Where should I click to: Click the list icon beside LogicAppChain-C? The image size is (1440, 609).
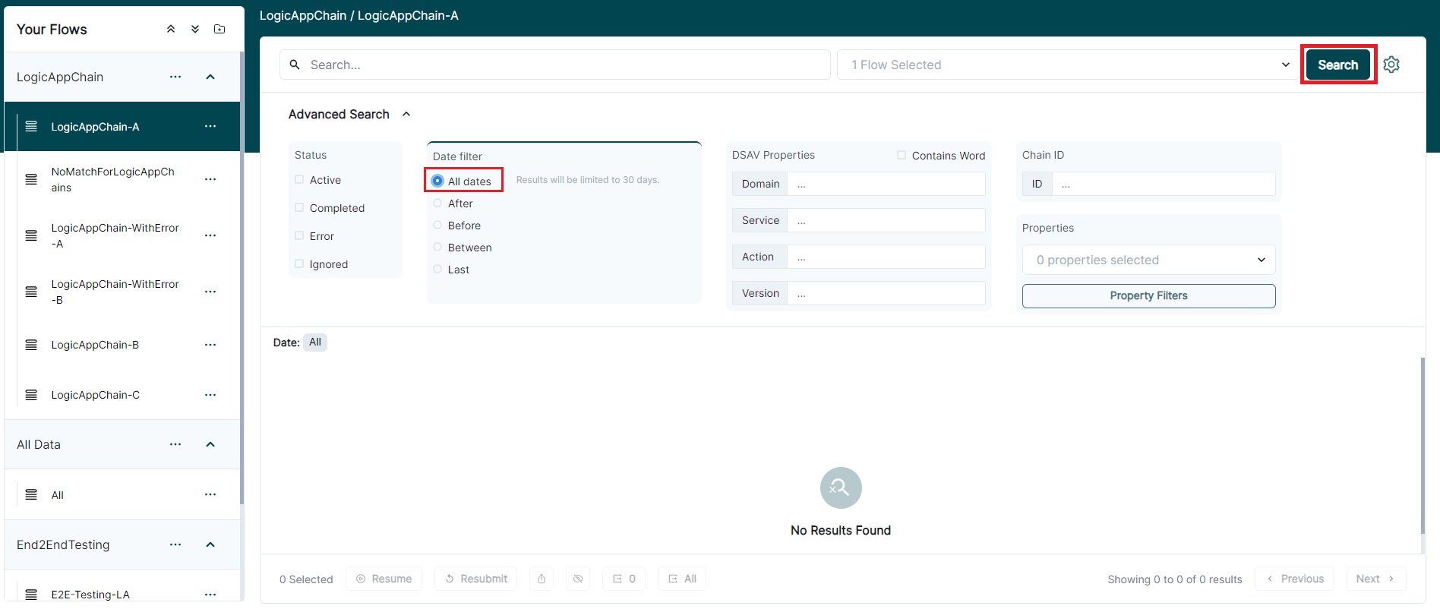click(31, 395)
